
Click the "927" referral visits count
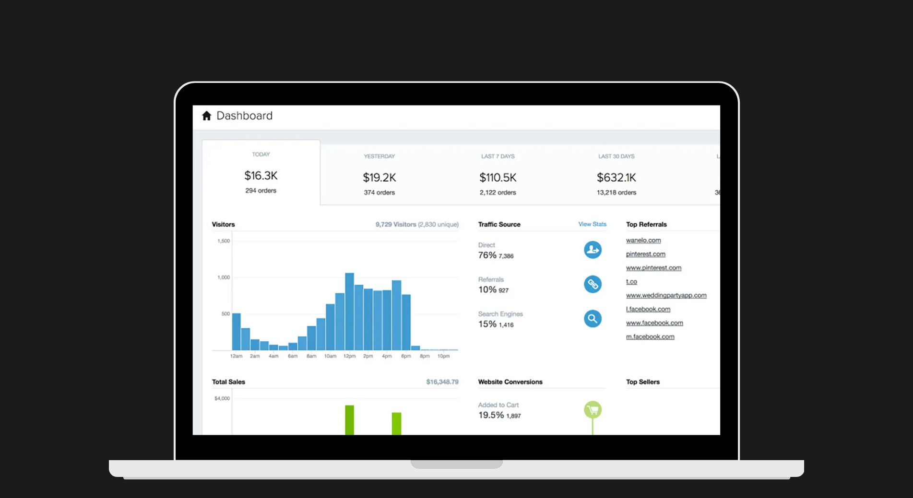pyautogui.click(x=504, y=290)
